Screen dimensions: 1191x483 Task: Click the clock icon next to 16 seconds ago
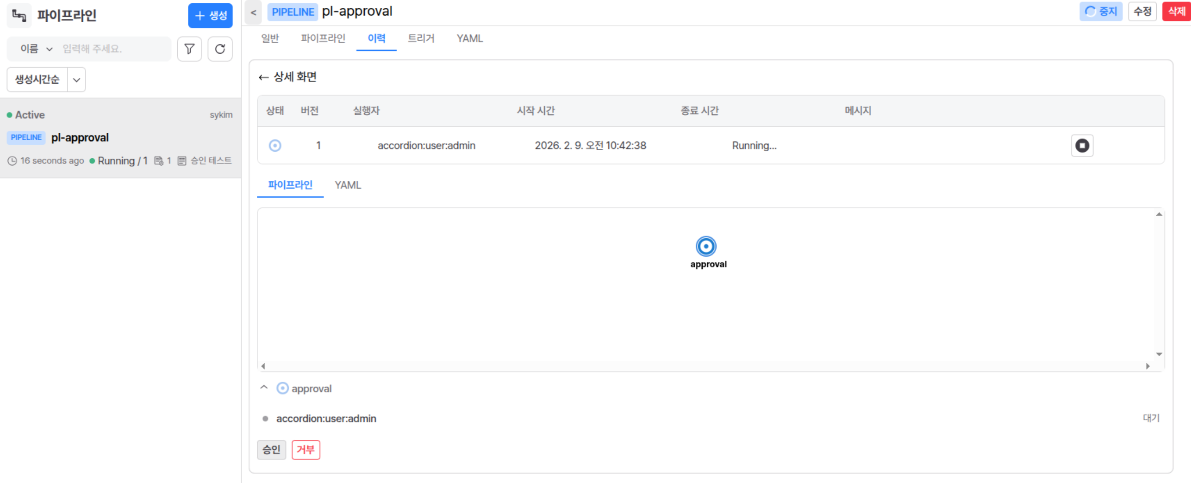click(x=12, y=161)
